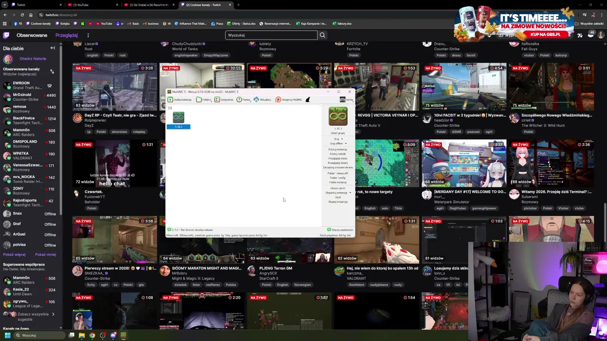Viewport: 607px width, 341px height.
Task: Expand the Graj dropdown arrow
Action: [x=342, y=139]
